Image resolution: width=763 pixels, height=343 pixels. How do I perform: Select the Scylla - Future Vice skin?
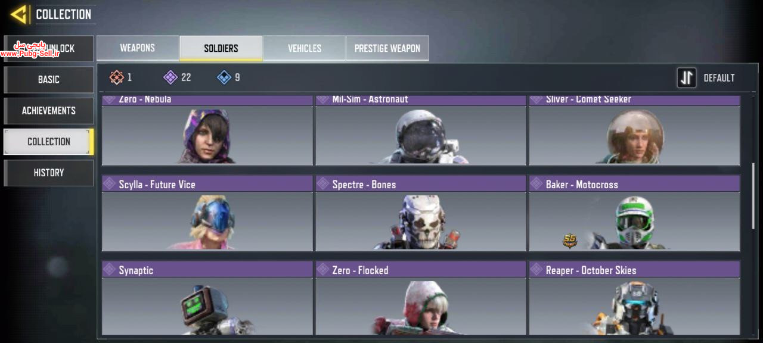[x=207, y=213]
